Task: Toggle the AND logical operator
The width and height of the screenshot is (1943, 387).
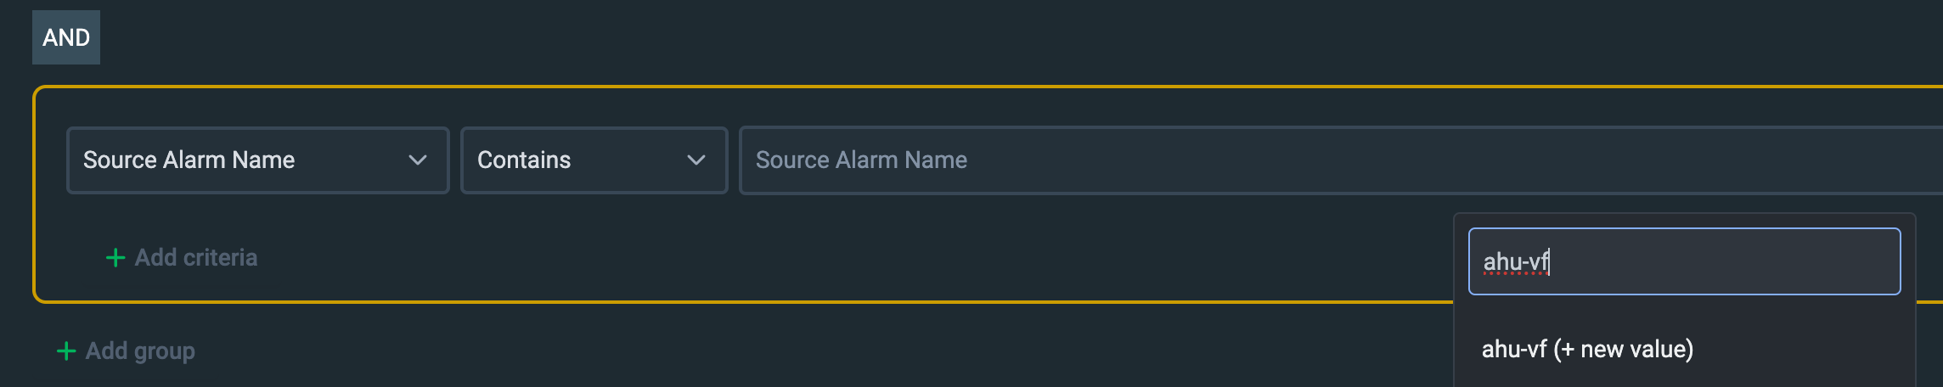Action: 66,37
